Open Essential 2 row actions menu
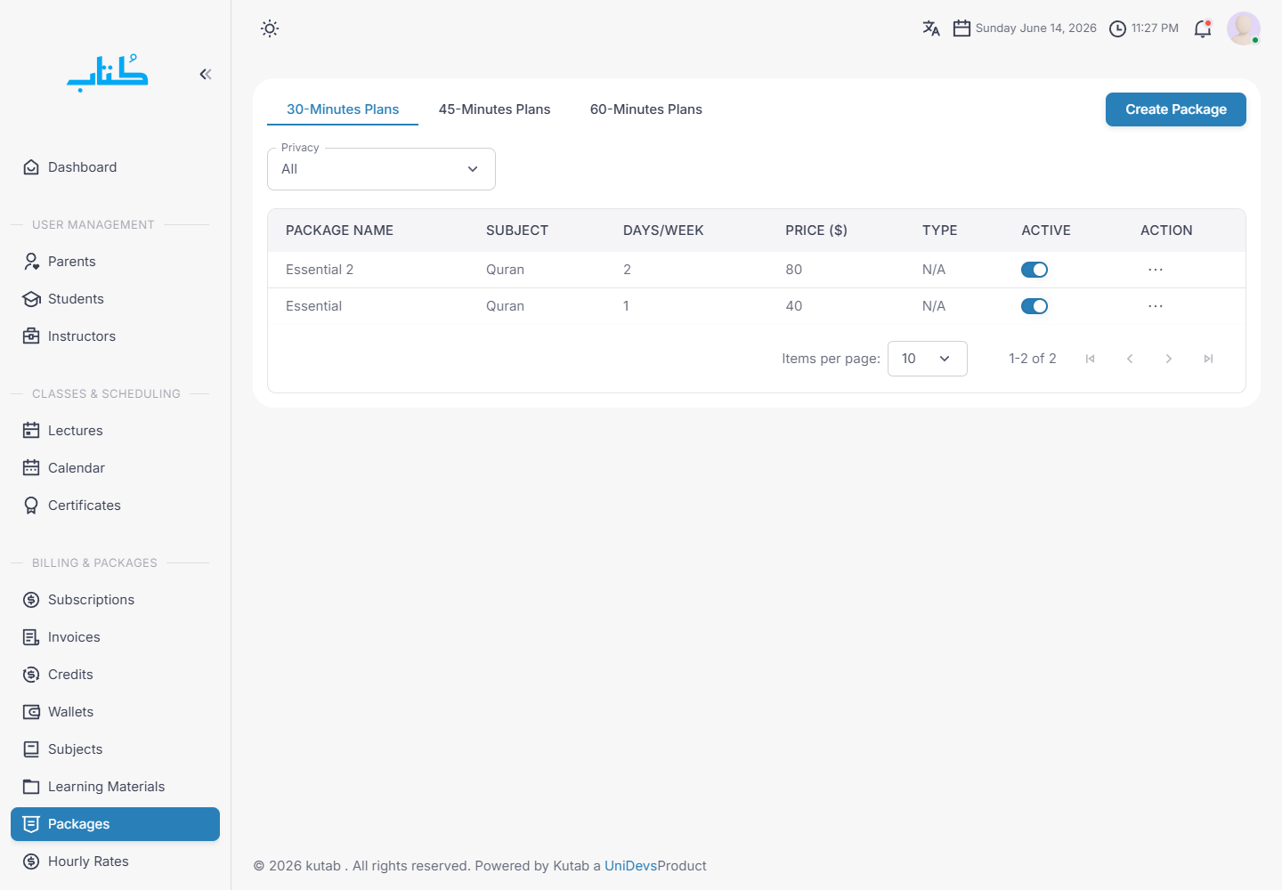 pos(1156,270)
